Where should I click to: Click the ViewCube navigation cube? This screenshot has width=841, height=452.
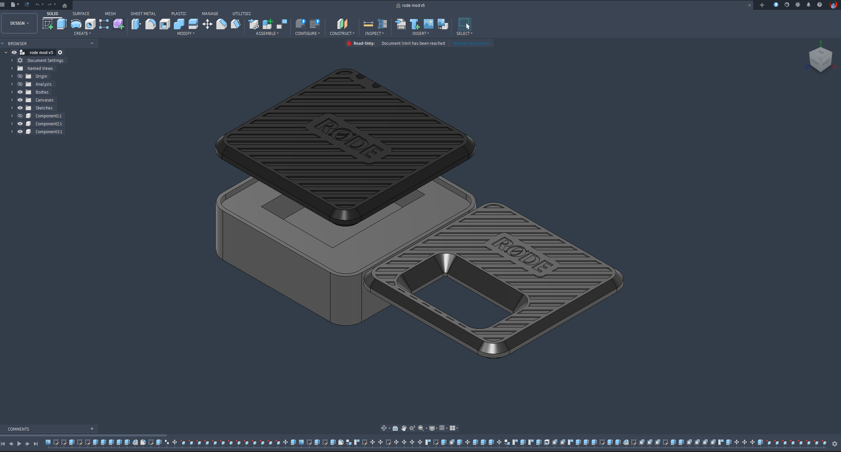pos(820,60)
